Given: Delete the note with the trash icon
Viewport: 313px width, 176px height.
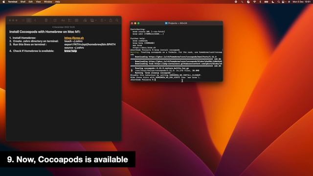Looking at the screenshot, I should pyautogui.click(x=46, y=21).
